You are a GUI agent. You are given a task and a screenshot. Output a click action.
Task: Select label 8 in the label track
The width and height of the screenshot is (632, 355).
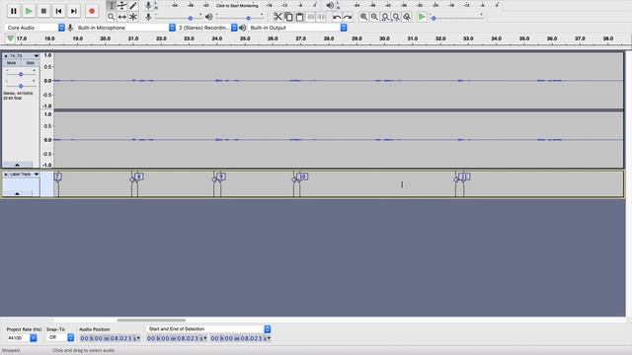[x=139, y=177]
